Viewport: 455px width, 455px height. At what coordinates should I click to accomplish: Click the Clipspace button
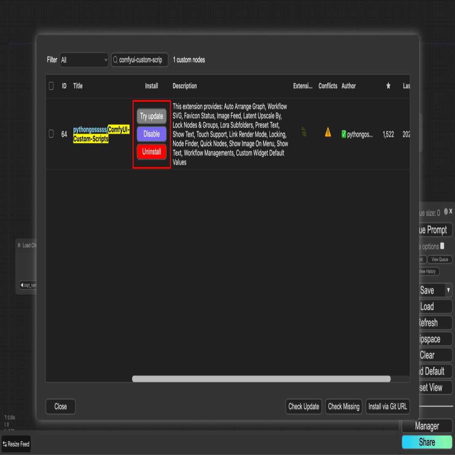click(435, 339)
